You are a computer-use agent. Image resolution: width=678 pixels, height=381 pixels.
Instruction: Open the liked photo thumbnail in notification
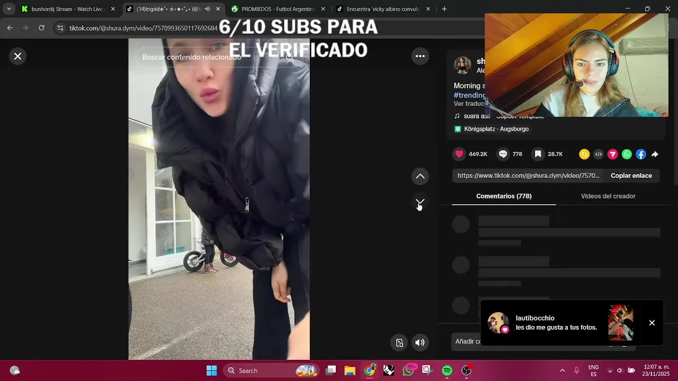pos(621,323)
